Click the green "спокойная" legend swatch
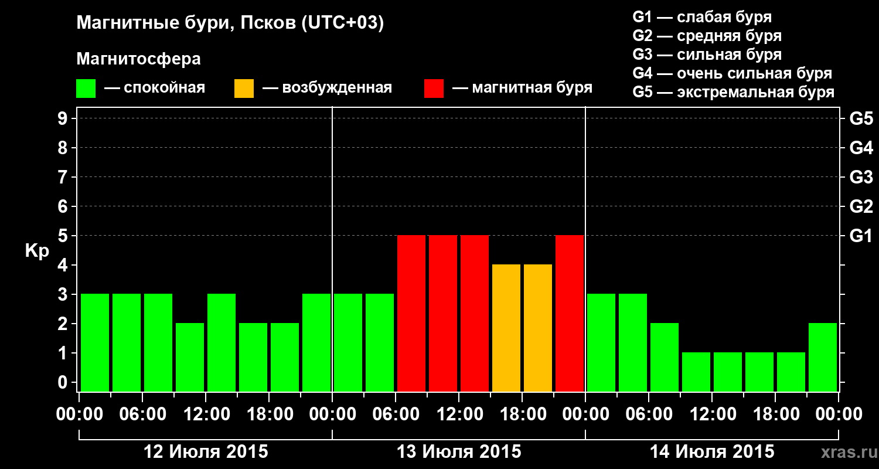 (x=86, y=89)
